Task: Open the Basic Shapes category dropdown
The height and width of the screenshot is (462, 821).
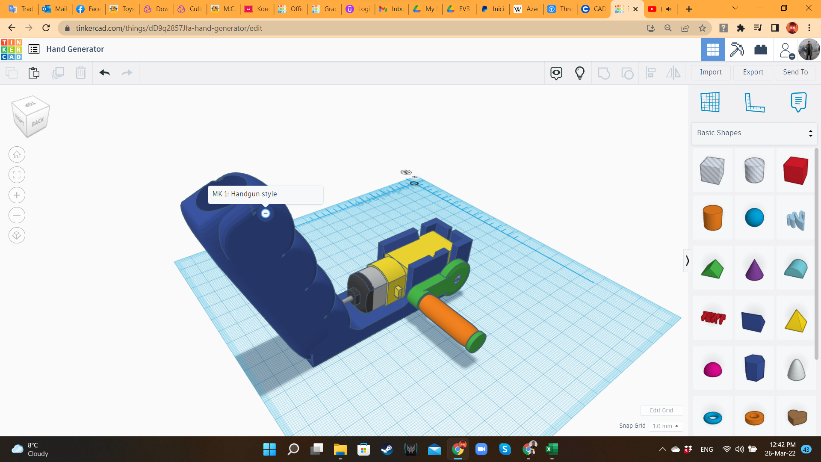Action: (754, 133)
